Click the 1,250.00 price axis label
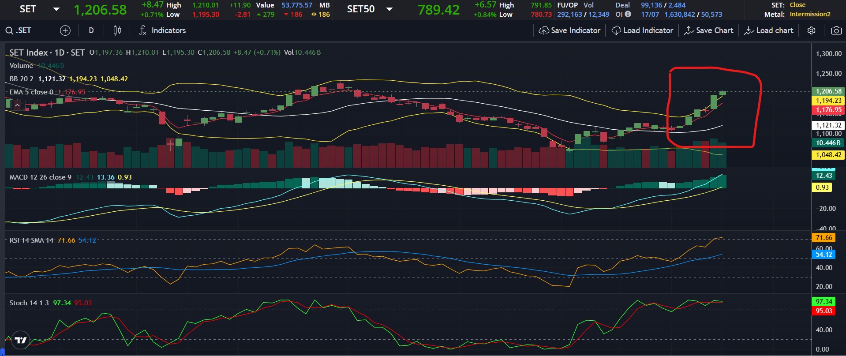The image size is (846, 356). coord(828,73)
